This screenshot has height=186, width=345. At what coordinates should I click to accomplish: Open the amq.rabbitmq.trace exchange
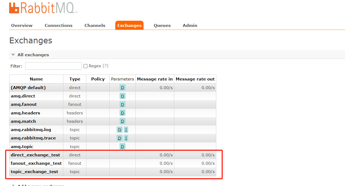point(33,138)
